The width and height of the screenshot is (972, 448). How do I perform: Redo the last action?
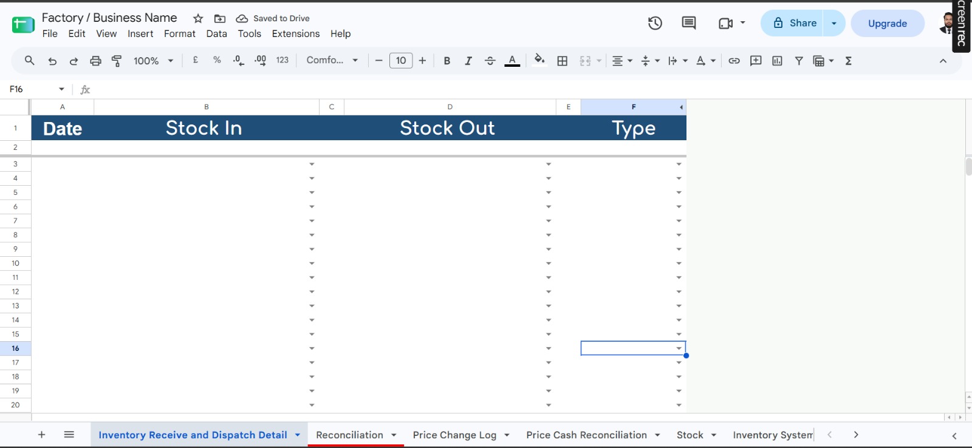(x=74, y=61)
